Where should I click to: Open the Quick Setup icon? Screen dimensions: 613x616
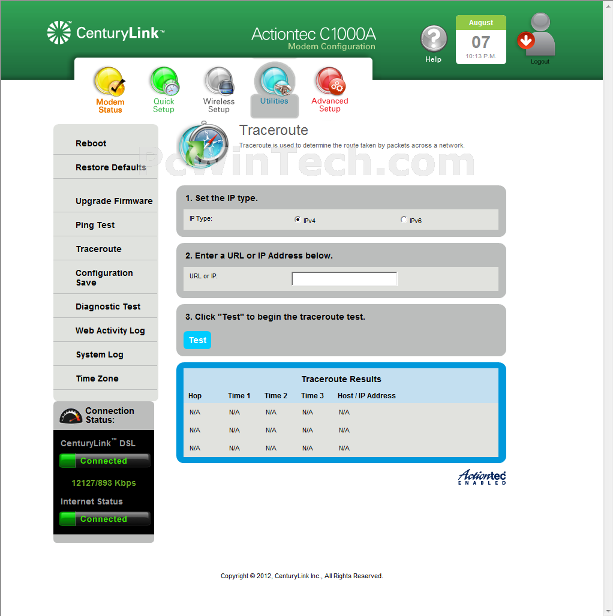point(164,82)
